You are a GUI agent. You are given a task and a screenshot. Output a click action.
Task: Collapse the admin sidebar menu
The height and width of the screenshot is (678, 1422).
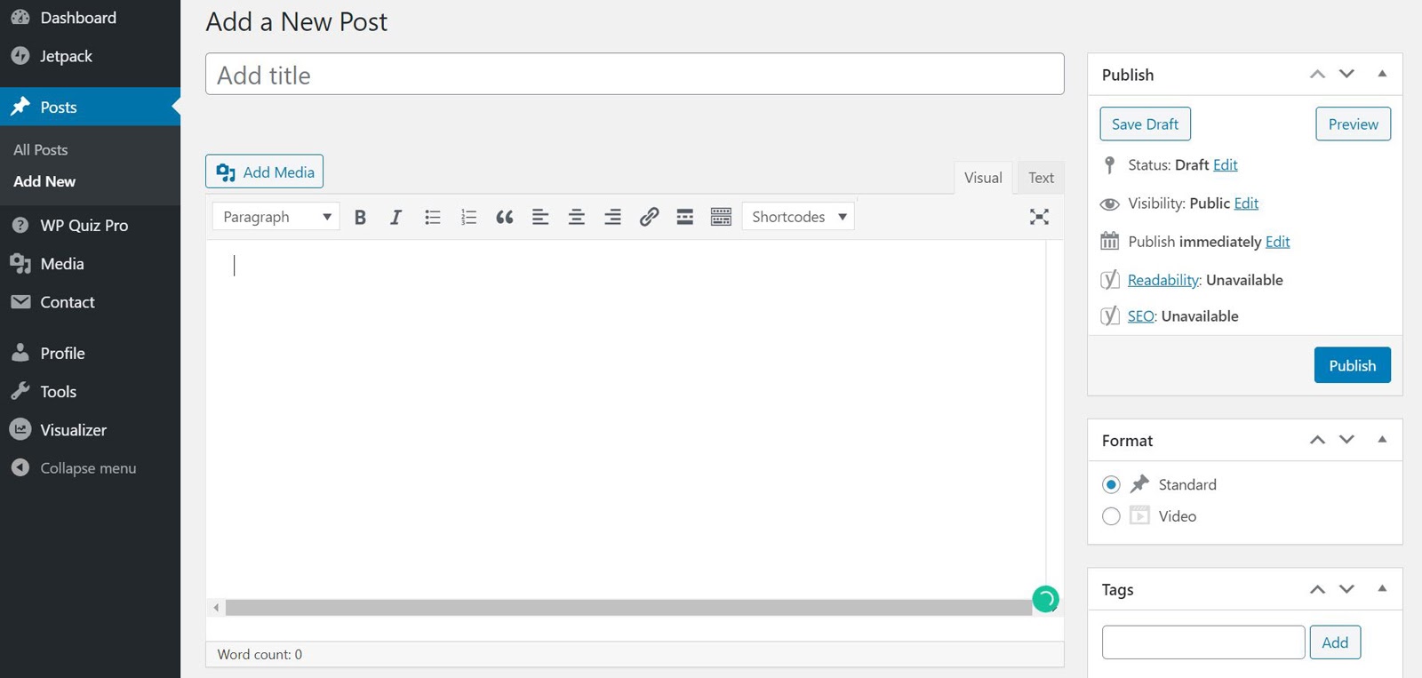[90, 468]
